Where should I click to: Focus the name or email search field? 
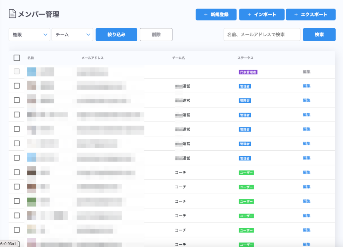[262, 35]
